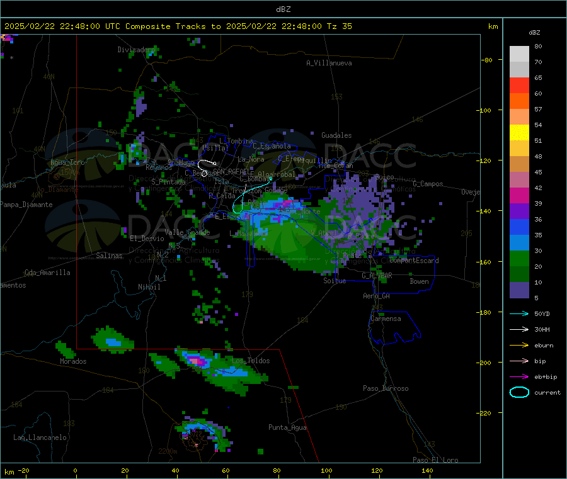Select the red 60 dBZ color swatch
The image size is (567, 479).
click(519, 85)
